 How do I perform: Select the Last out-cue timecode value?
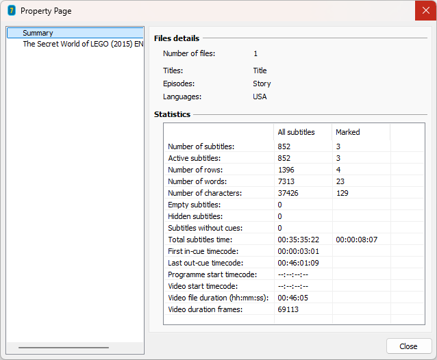click(x=298, y=263)
